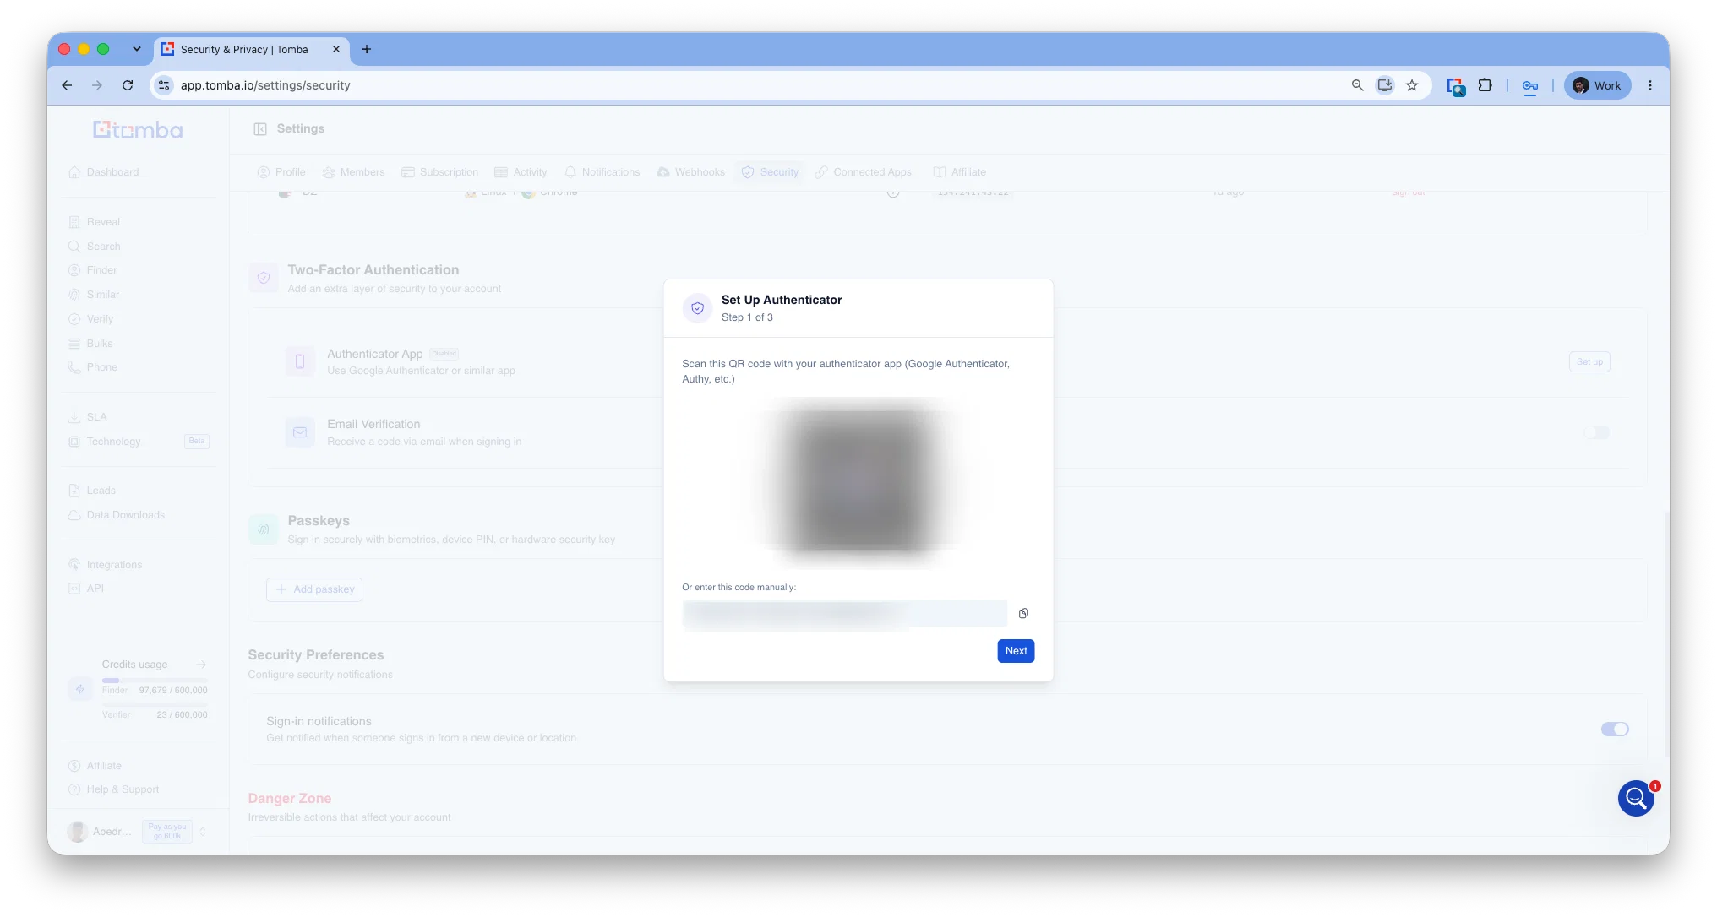Screen dimensions: 1717x917
Task: Click Set up for Authenticator App
Action: (1589, 362)
